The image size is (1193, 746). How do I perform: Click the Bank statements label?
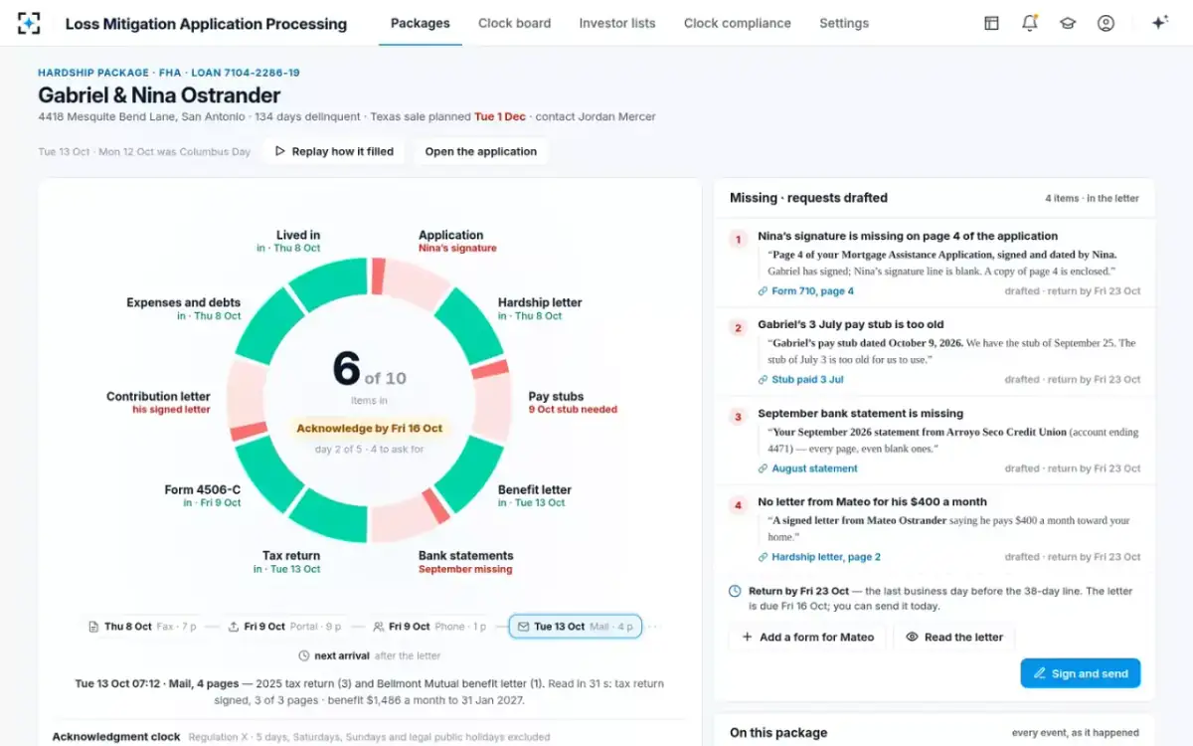pos(466,556)
